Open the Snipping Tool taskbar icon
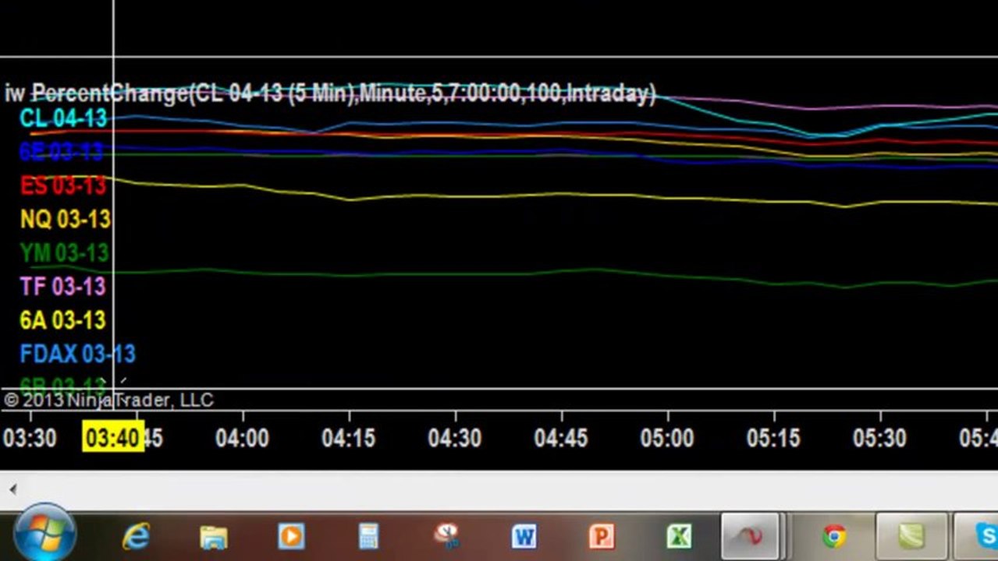 click(446, 536)
